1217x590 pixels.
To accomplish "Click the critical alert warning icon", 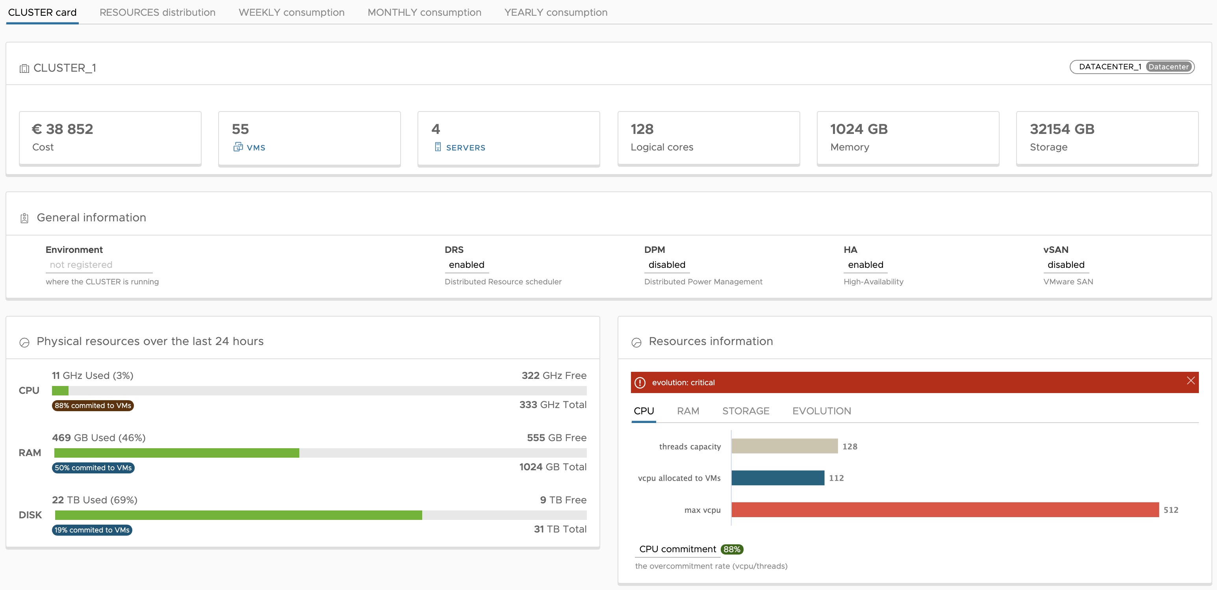I will click(639, 382).
